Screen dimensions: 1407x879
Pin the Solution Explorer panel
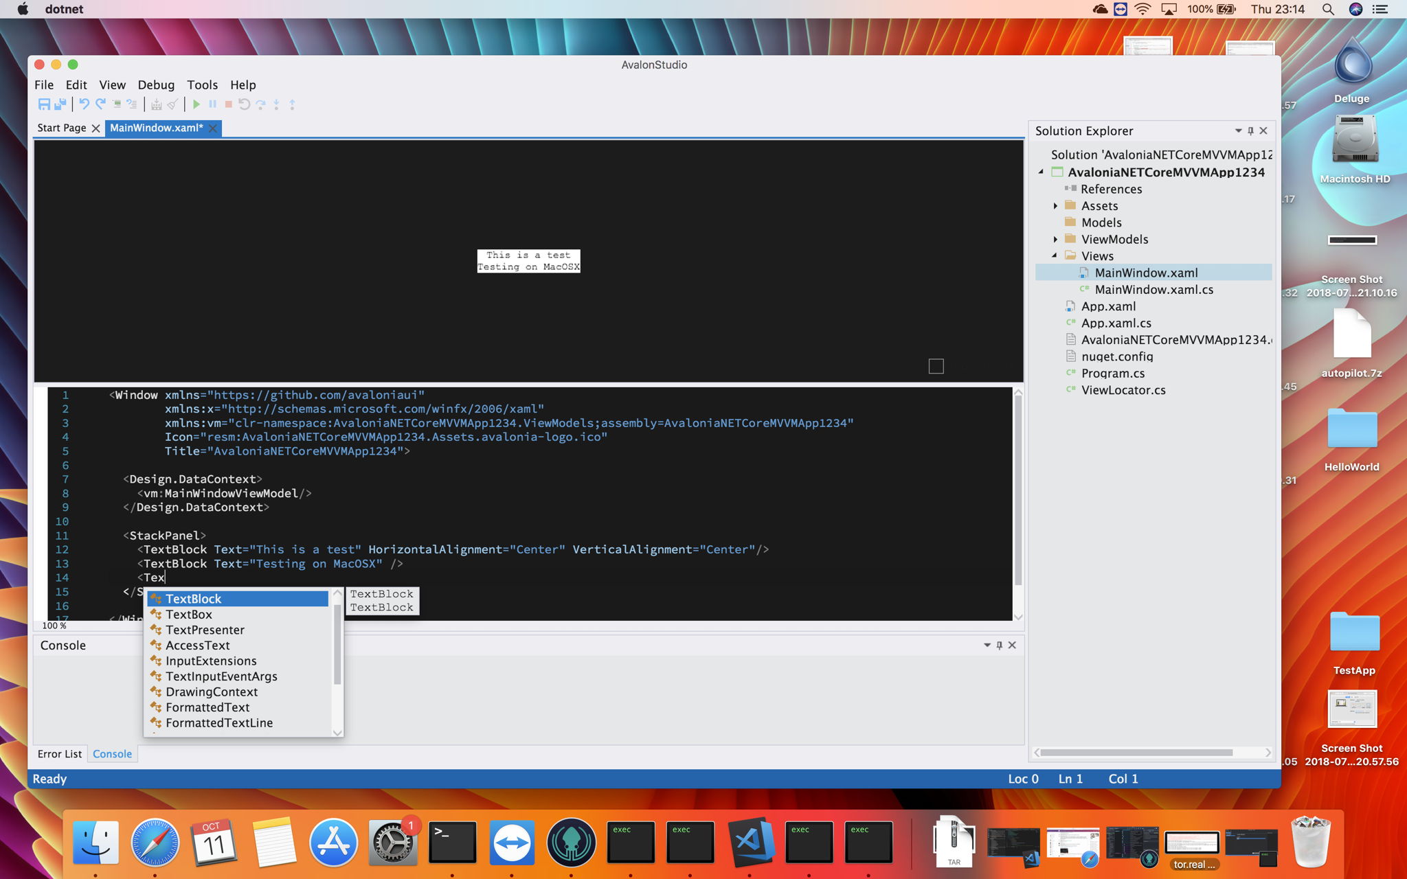click(x=1250, y=130)
